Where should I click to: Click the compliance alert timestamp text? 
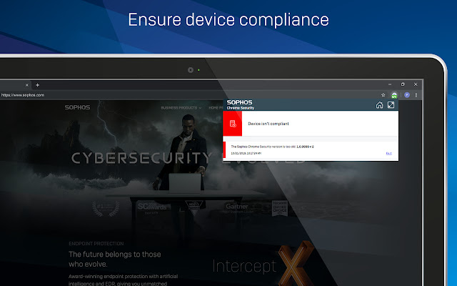click(246, 153)
